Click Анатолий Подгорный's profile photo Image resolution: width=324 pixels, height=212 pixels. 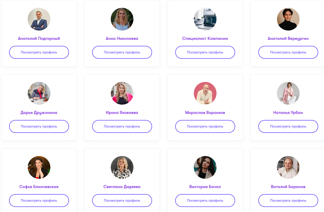[39, 19]
